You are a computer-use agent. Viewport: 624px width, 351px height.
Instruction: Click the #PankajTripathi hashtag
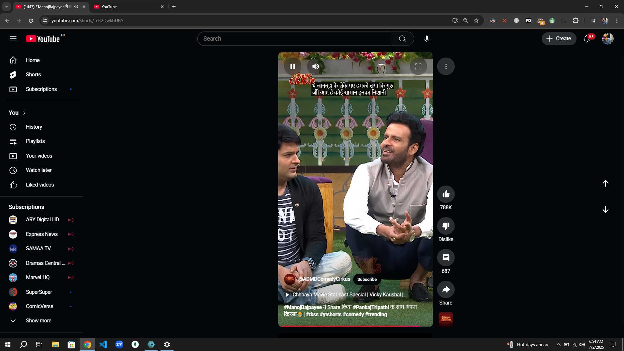[371, 307]
